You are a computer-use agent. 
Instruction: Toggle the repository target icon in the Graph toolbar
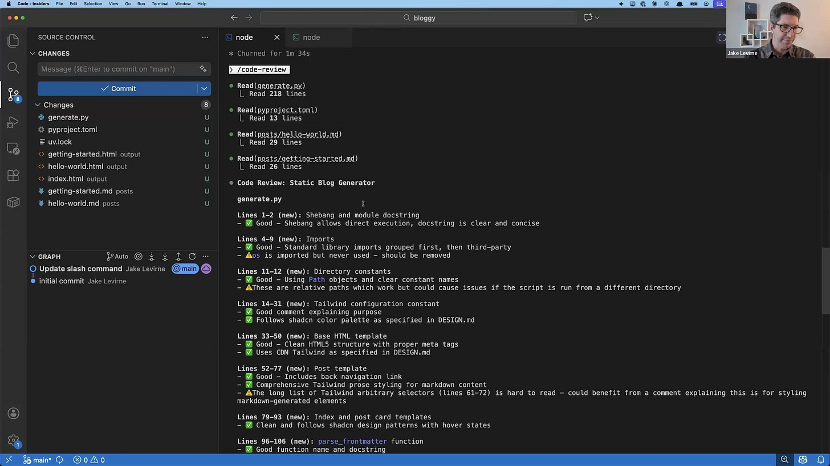point(138,256)
